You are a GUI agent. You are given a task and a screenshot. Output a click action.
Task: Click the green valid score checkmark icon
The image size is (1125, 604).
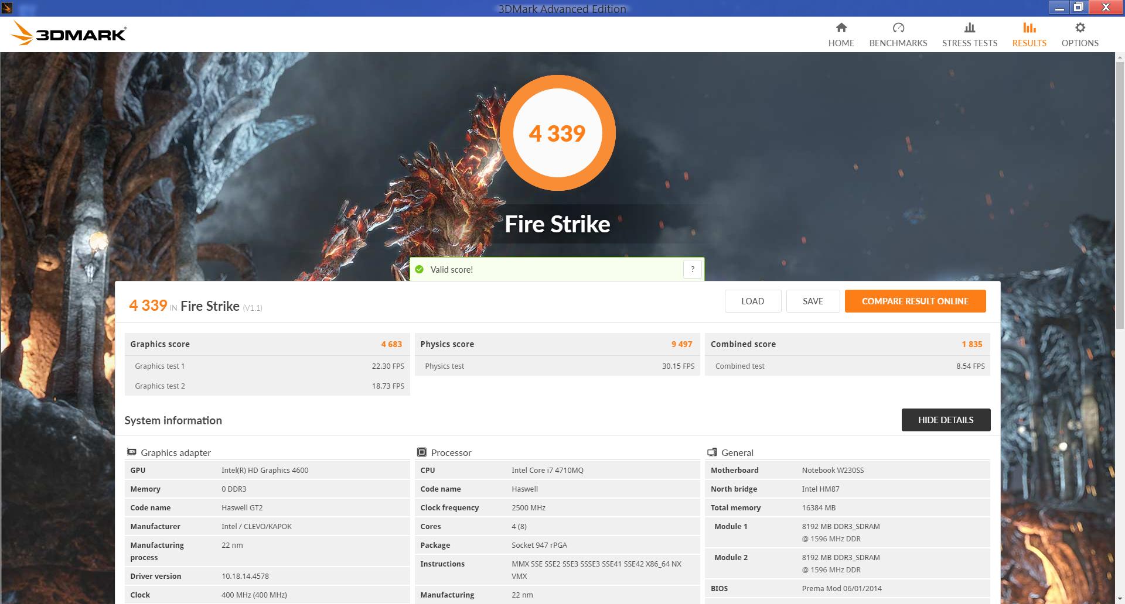[419, 269]
